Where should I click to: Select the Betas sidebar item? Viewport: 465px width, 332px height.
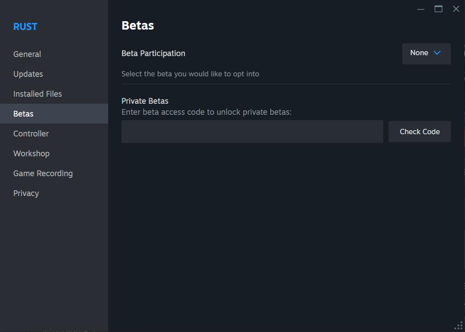coord(54,113)
